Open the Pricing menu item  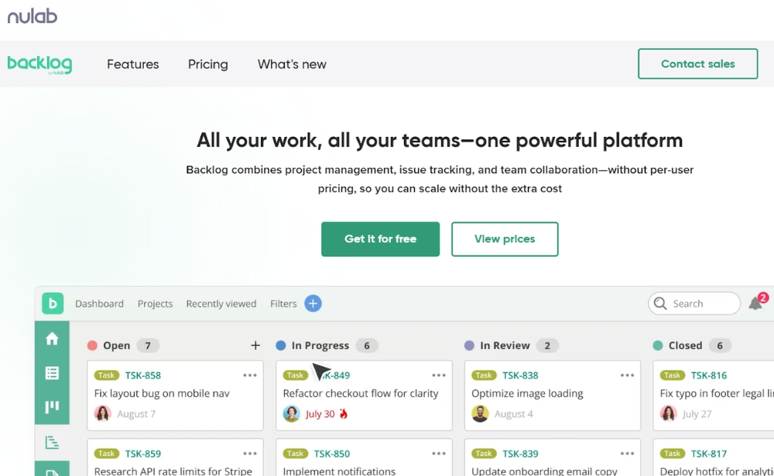point(207,64)
